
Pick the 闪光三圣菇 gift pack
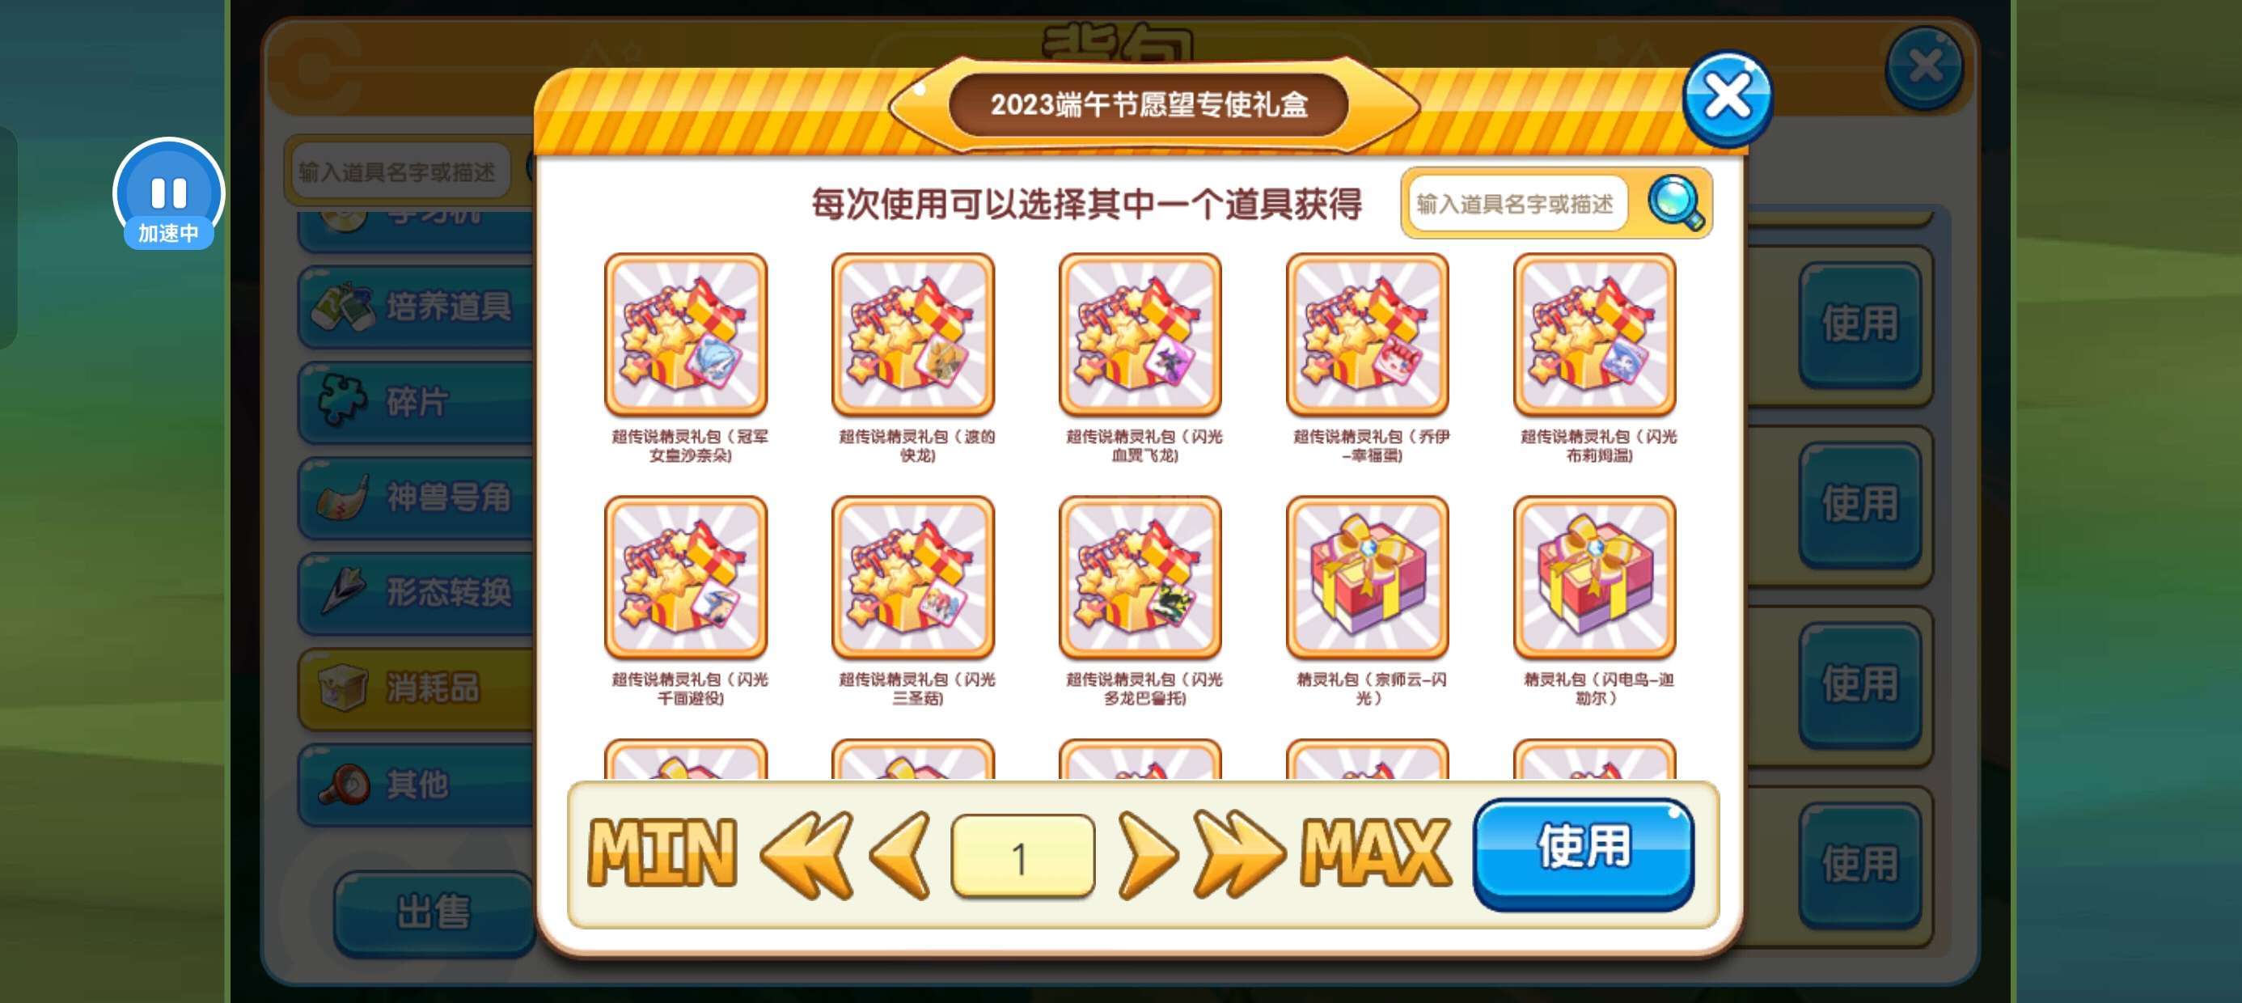[x=913, y=578]
